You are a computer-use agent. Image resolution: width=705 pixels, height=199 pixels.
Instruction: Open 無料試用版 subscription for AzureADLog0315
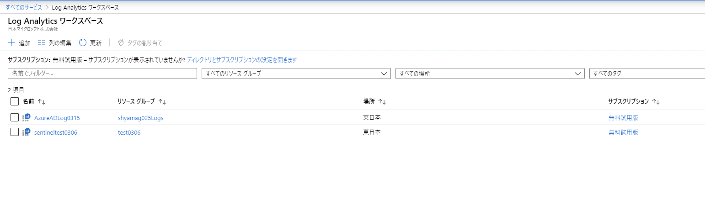tap(623, 118)
